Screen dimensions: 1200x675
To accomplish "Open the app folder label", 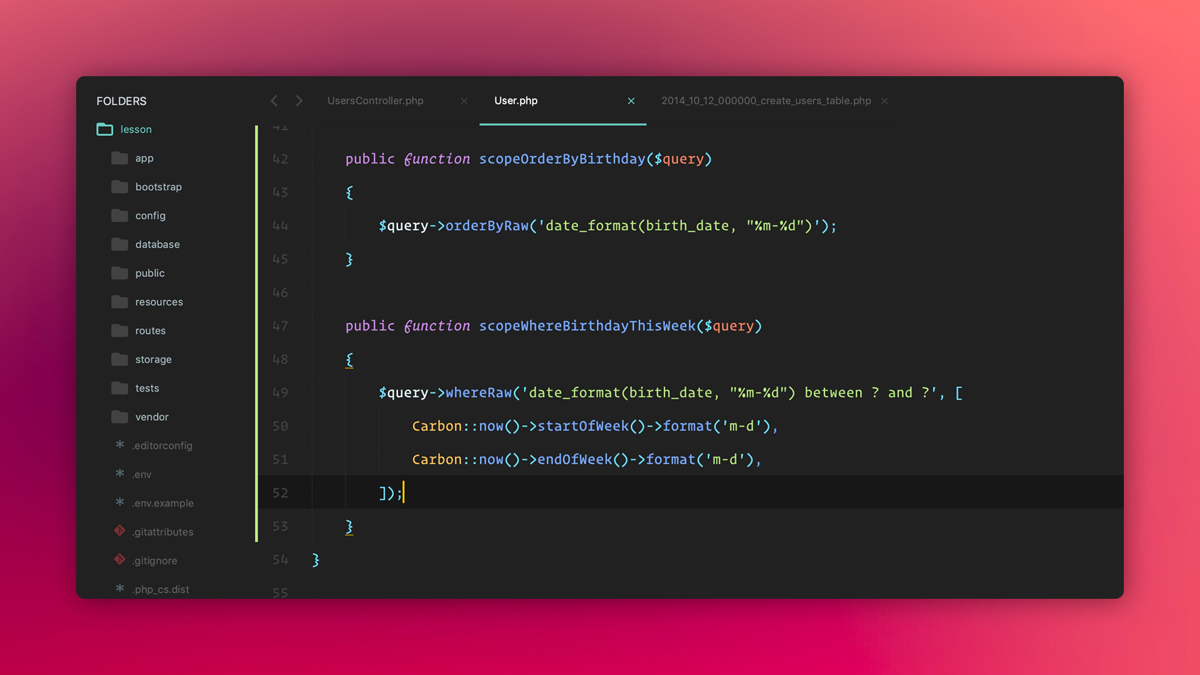I will 144,158.
